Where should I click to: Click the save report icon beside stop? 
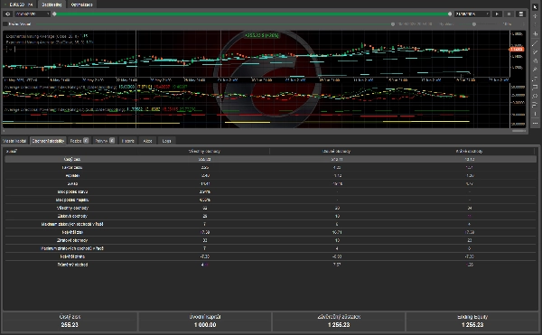click(521, 14)
